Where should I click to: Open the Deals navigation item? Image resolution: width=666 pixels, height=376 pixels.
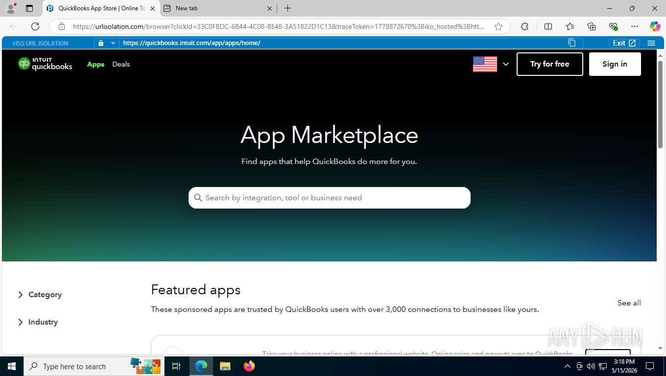(x=121, y=64)
